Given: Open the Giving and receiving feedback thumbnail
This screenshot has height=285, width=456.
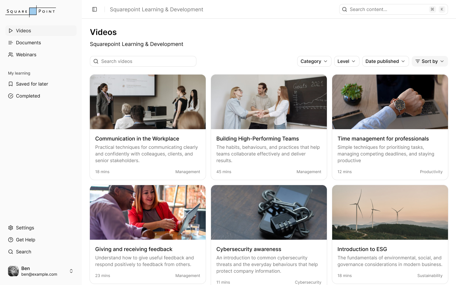Looking at the screenshot, I should (x=148, y=212).
